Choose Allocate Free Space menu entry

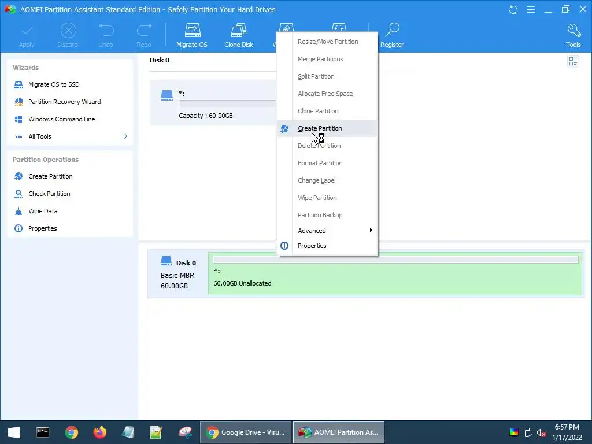point(327,94)
